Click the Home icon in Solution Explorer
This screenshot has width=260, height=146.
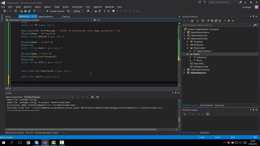pyautogui.click(x=192, y=21)
